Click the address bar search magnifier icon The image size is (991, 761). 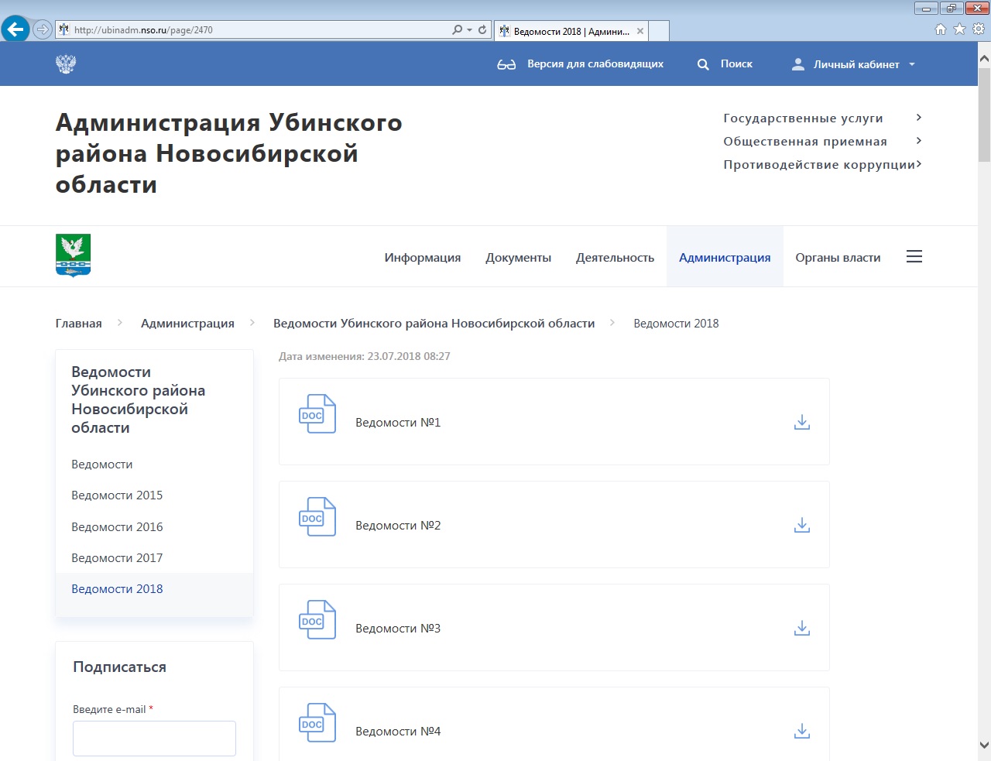tap(458, 29)
